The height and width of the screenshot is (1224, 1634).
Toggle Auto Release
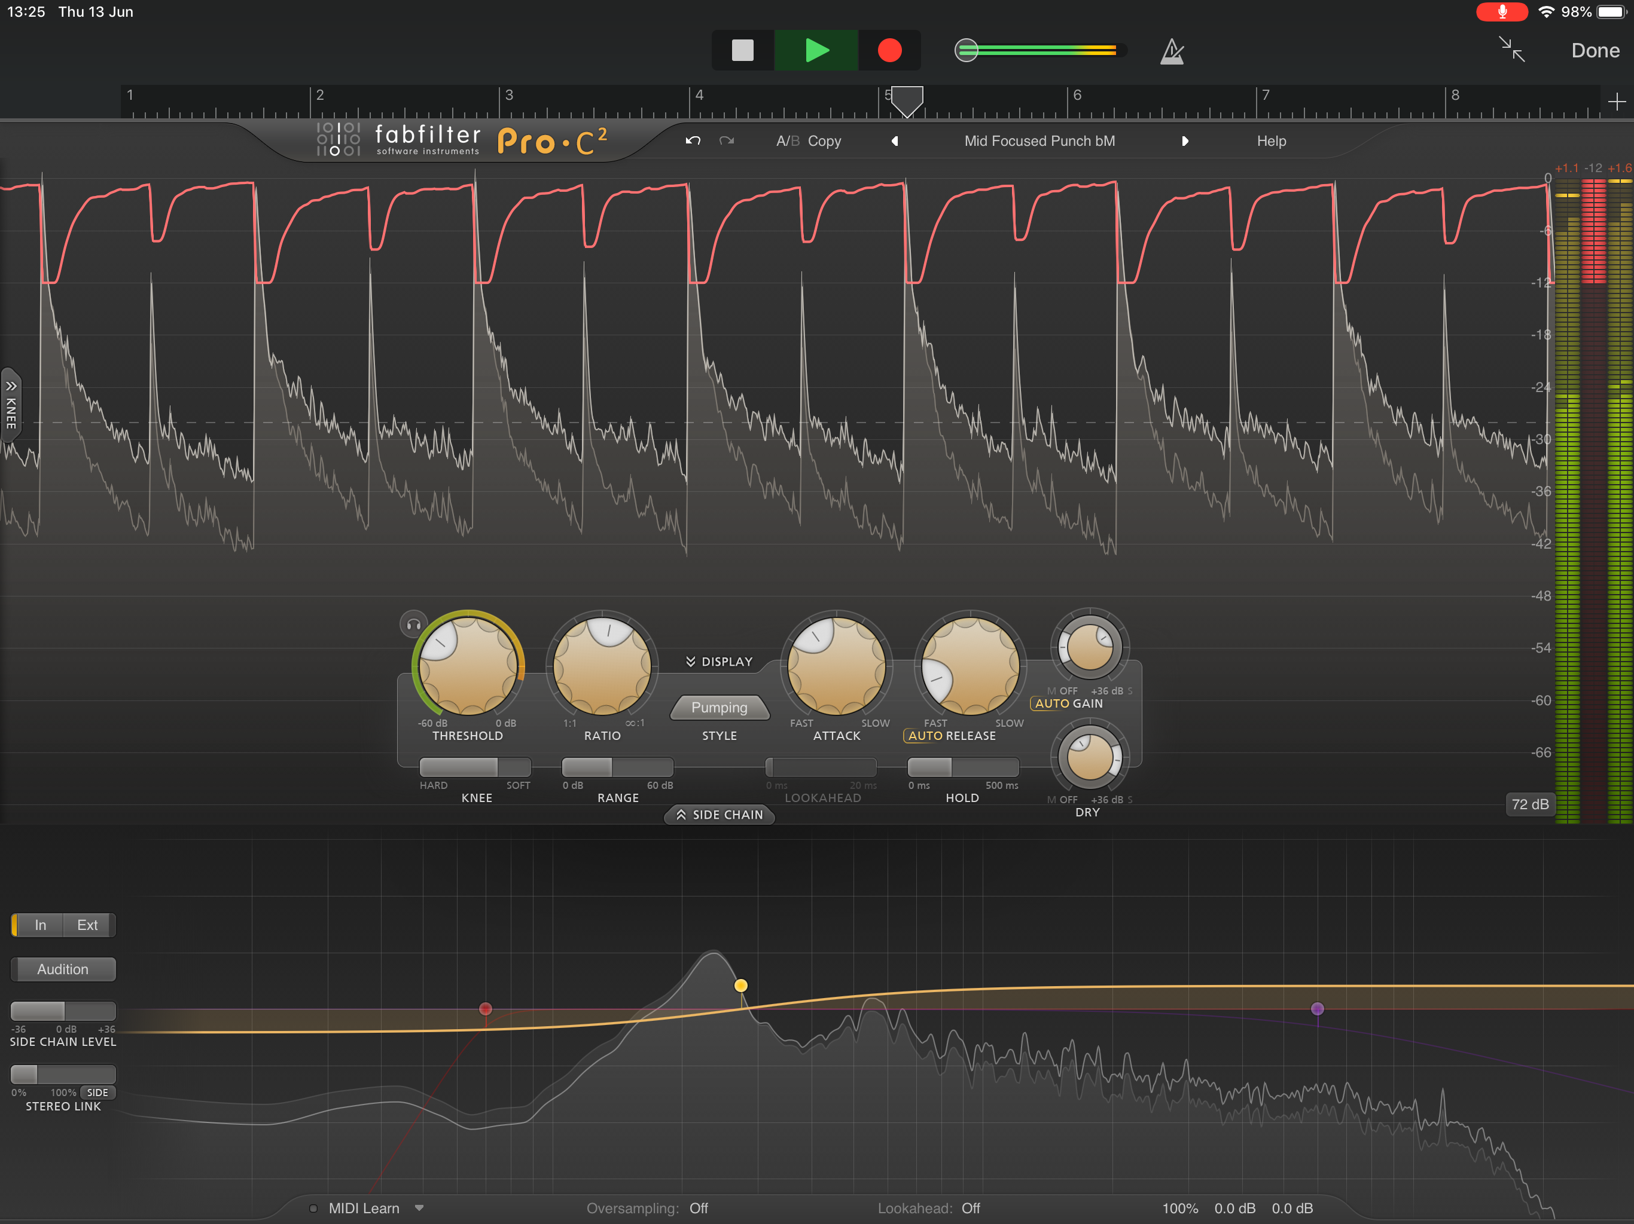(925, 736)
